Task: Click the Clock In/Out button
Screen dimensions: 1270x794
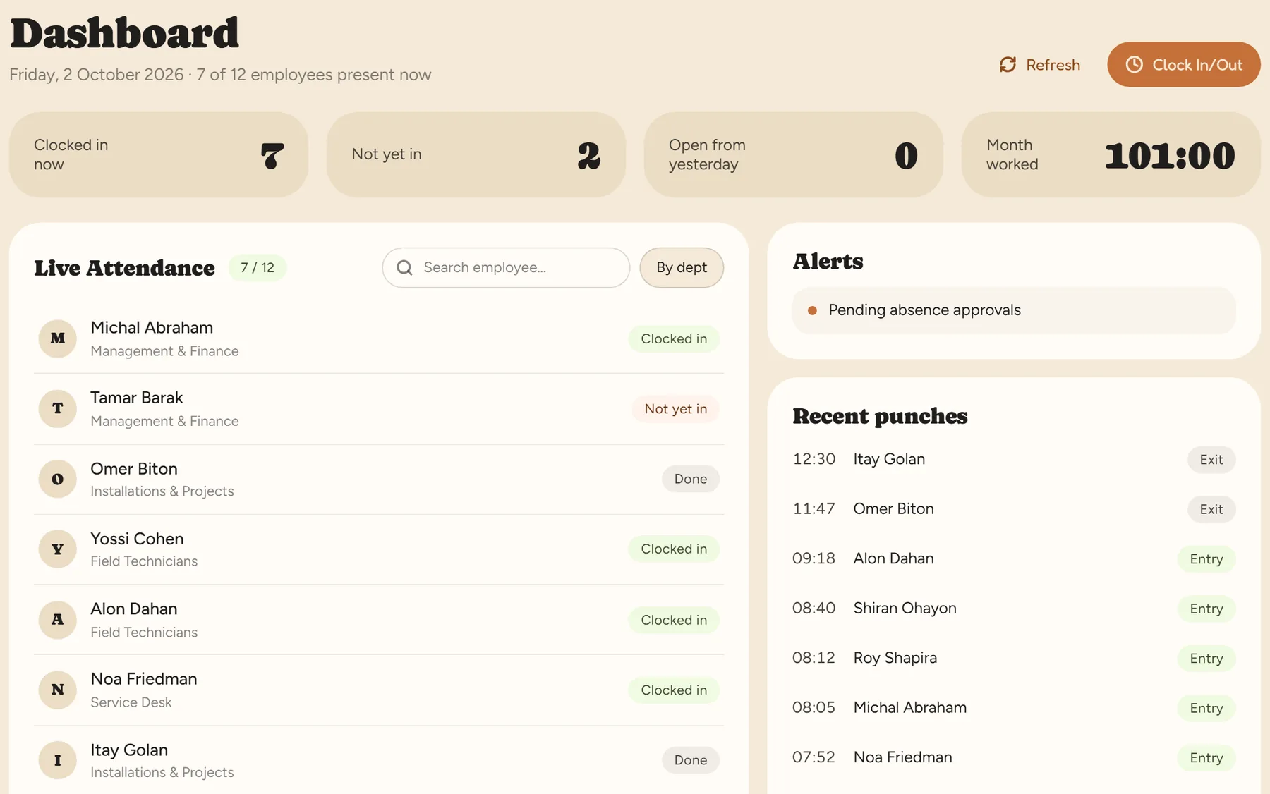Action: click(1184, 64)
